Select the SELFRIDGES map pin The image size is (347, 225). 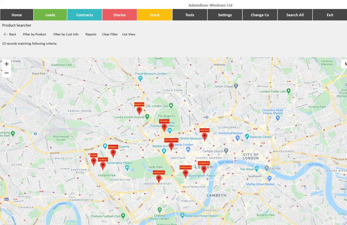[171, 146]
